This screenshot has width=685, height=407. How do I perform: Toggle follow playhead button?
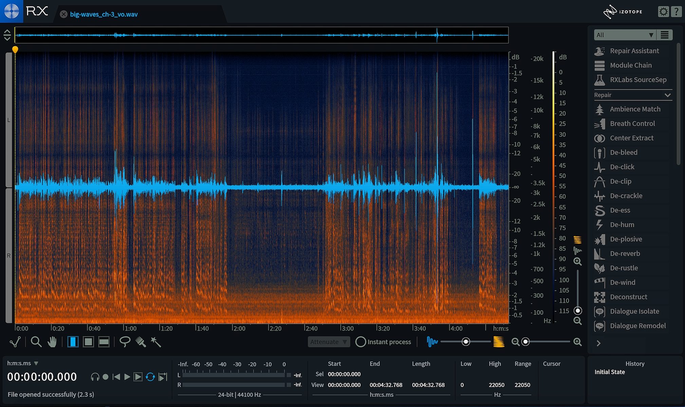163,377
